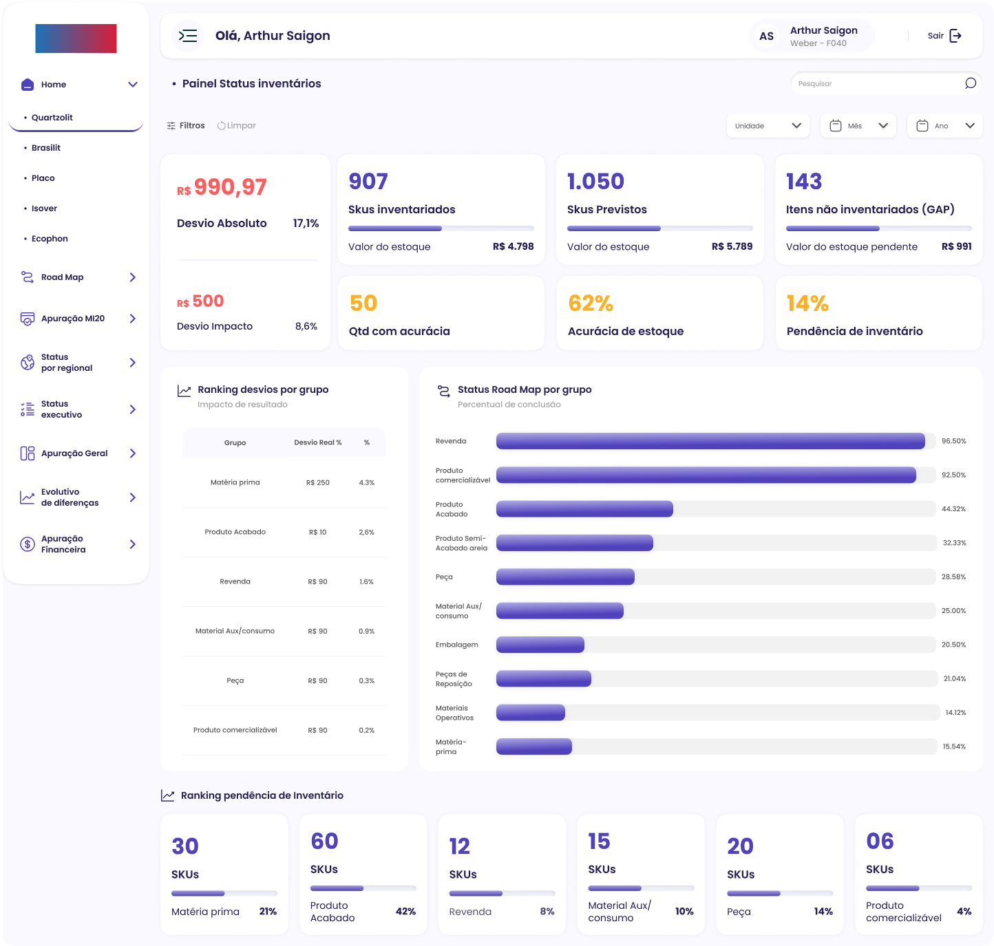Open the Unidade dropdown
Image resolution: width=994 pixels, height=946 pixels.
(x=768, y=126)
